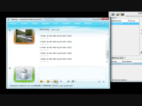
Task: Click the Memory view button
Action: (118, 58)
